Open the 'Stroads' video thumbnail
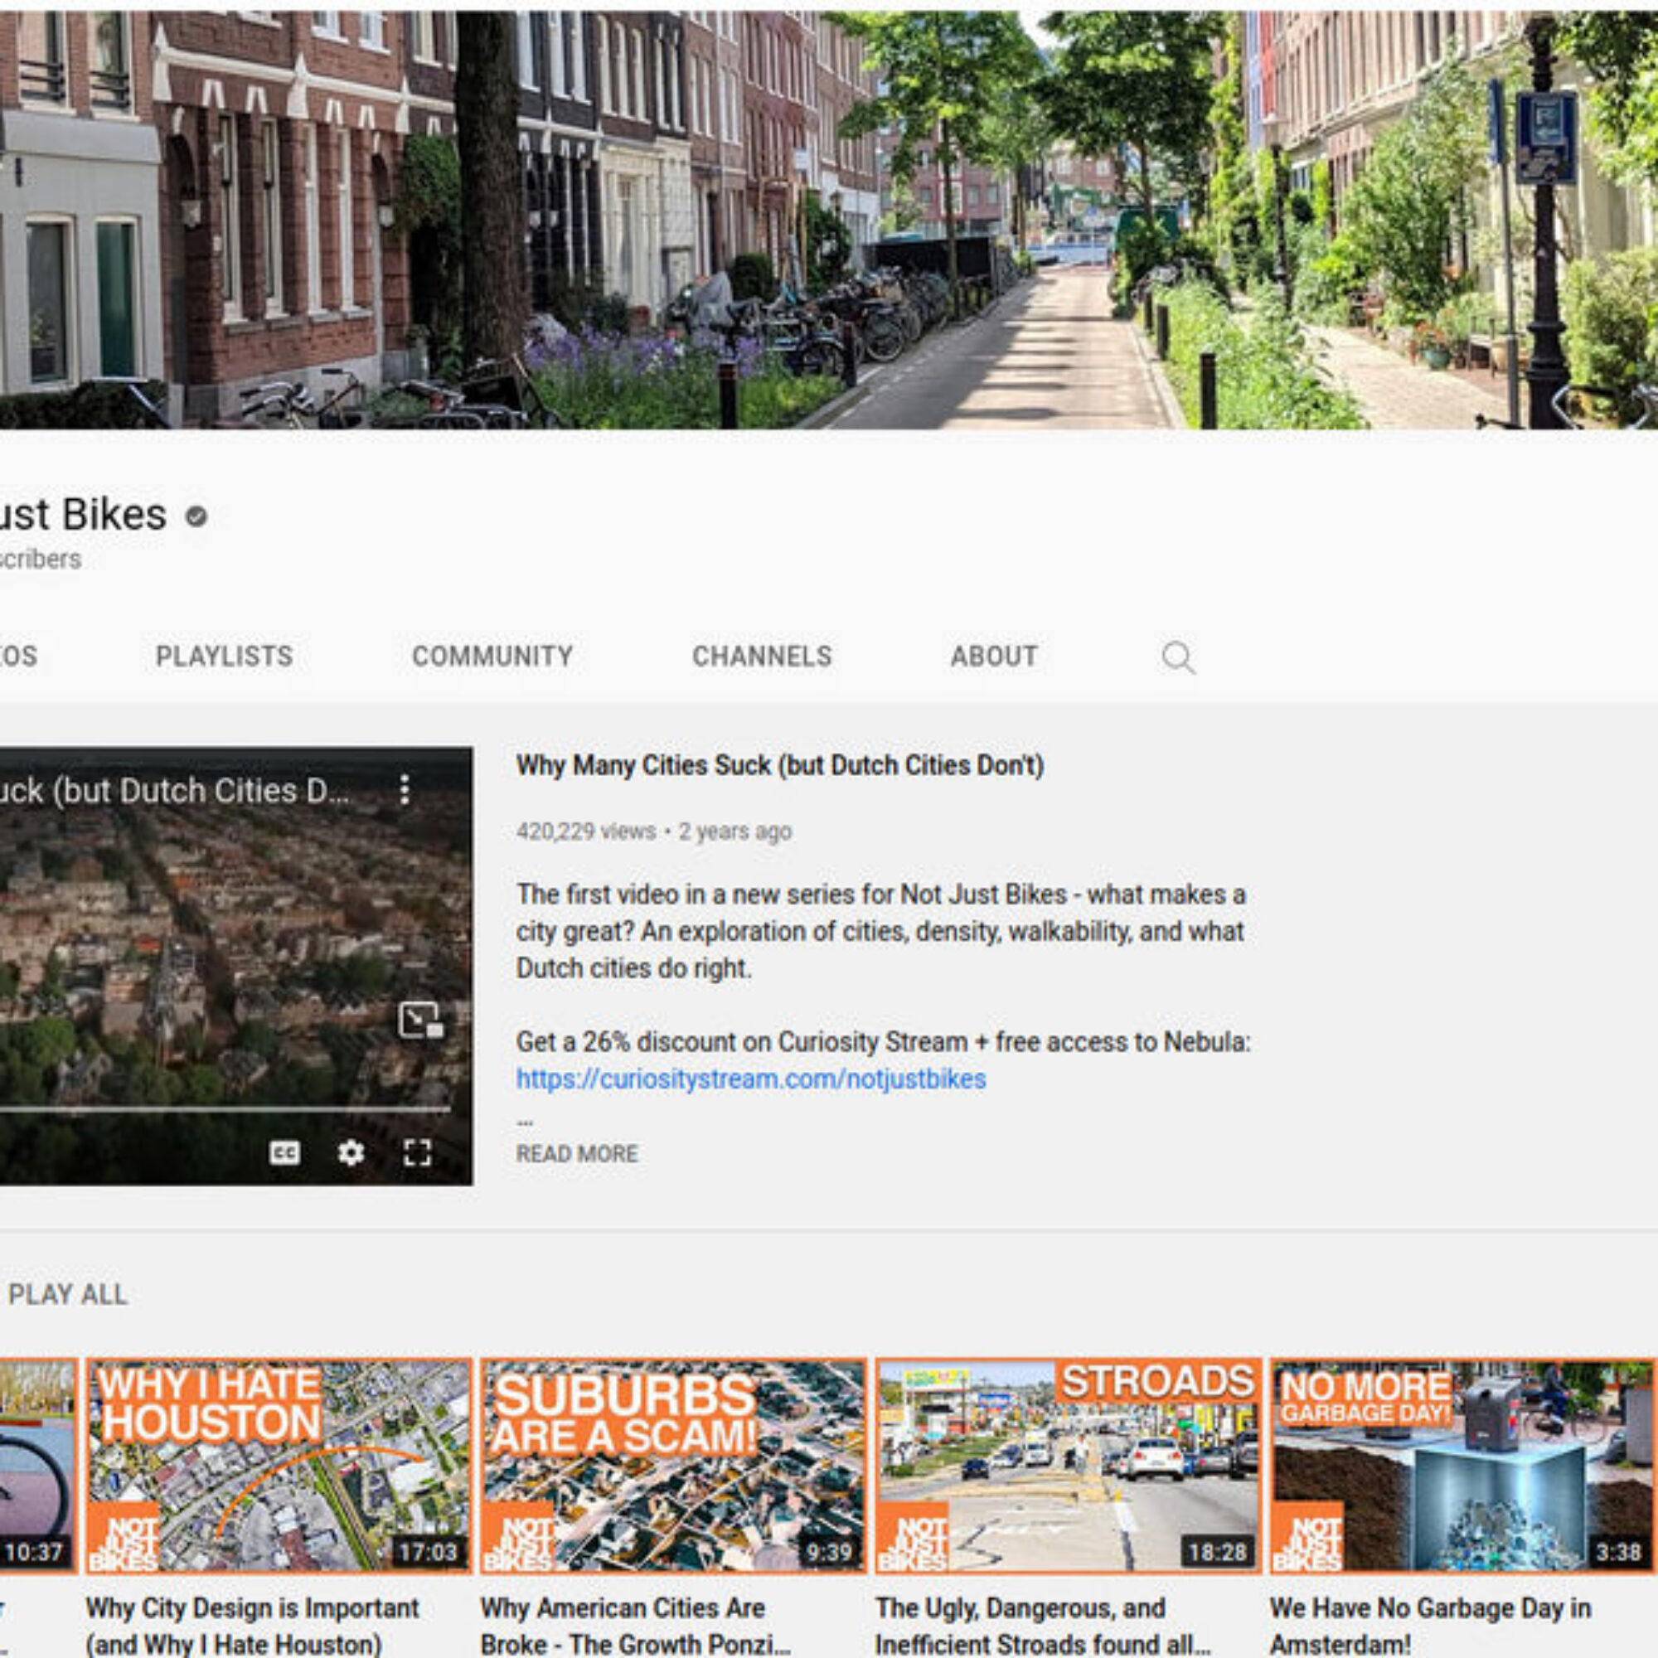The image size is (1658, 1658). [1069, 1467]
